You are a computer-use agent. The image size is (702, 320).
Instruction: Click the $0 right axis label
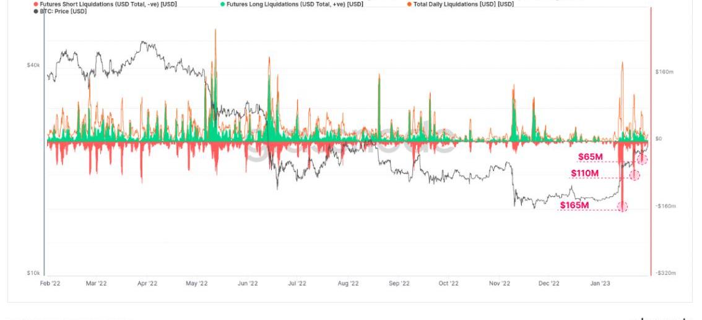click(x=660, y=138)
